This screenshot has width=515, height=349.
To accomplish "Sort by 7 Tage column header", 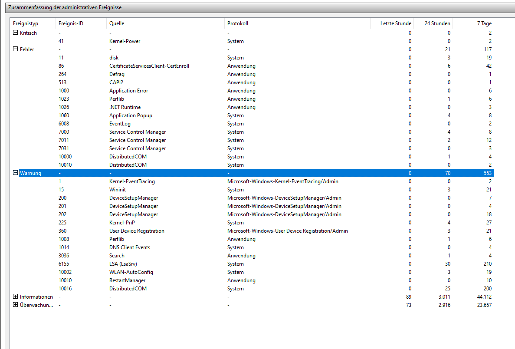I will pyautogui.click(x=473, y=23).
